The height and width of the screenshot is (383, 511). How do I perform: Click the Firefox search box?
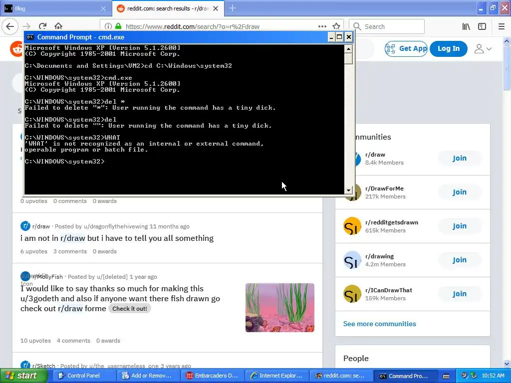pos(387,26)
